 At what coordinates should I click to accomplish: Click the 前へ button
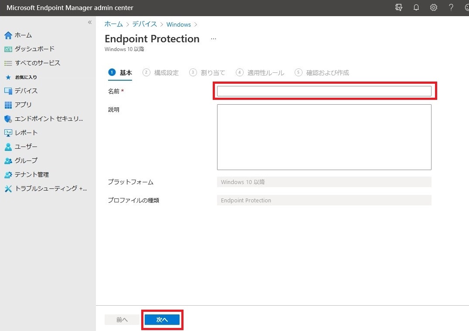(x=122, y=320)
